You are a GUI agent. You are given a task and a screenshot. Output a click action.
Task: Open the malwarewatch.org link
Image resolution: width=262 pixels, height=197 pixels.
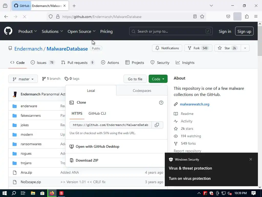point(194,104)
